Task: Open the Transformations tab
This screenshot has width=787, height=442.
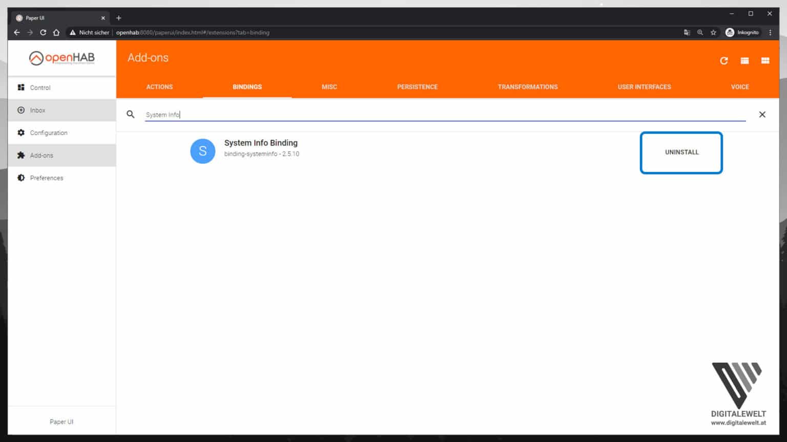Action: (528, 87)
